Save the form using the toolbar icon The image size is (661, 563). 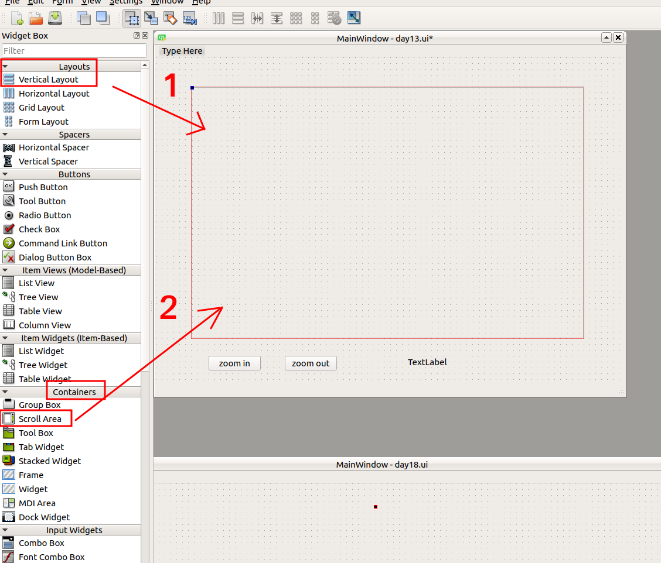click(x=55, y=18)
